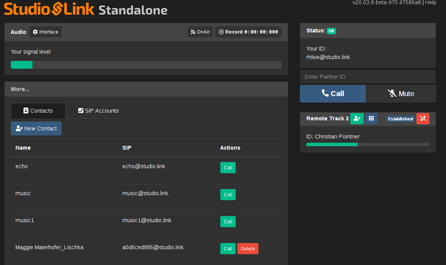Call Maggie Maierhofer_Lischka

click(x=228, y=249)
